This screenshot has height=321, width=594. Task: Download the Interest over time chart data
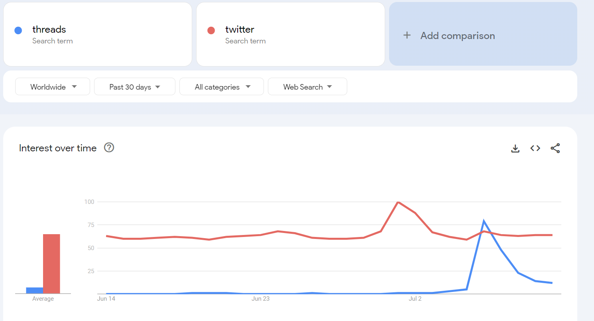point(515,148)
